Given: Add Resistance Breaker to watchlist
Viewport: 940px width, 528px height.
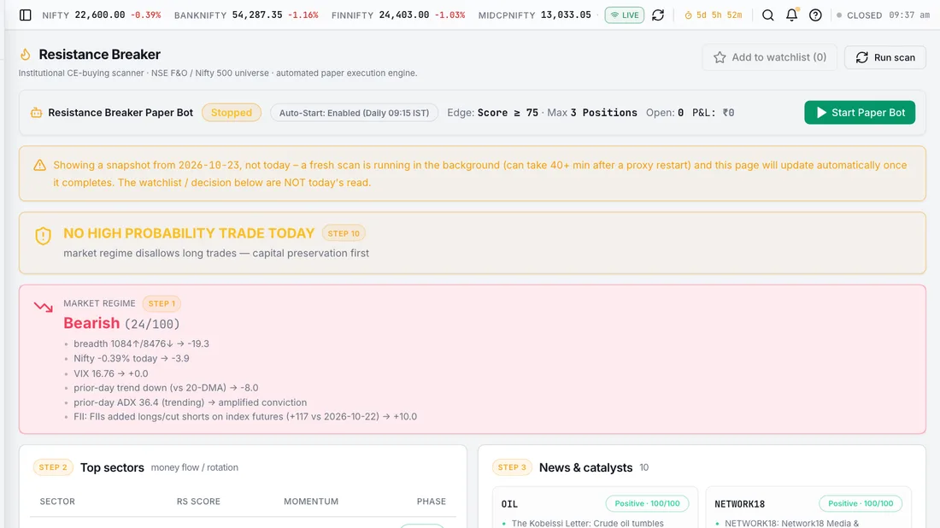Looking at the screenshot, I should point(770,57).
